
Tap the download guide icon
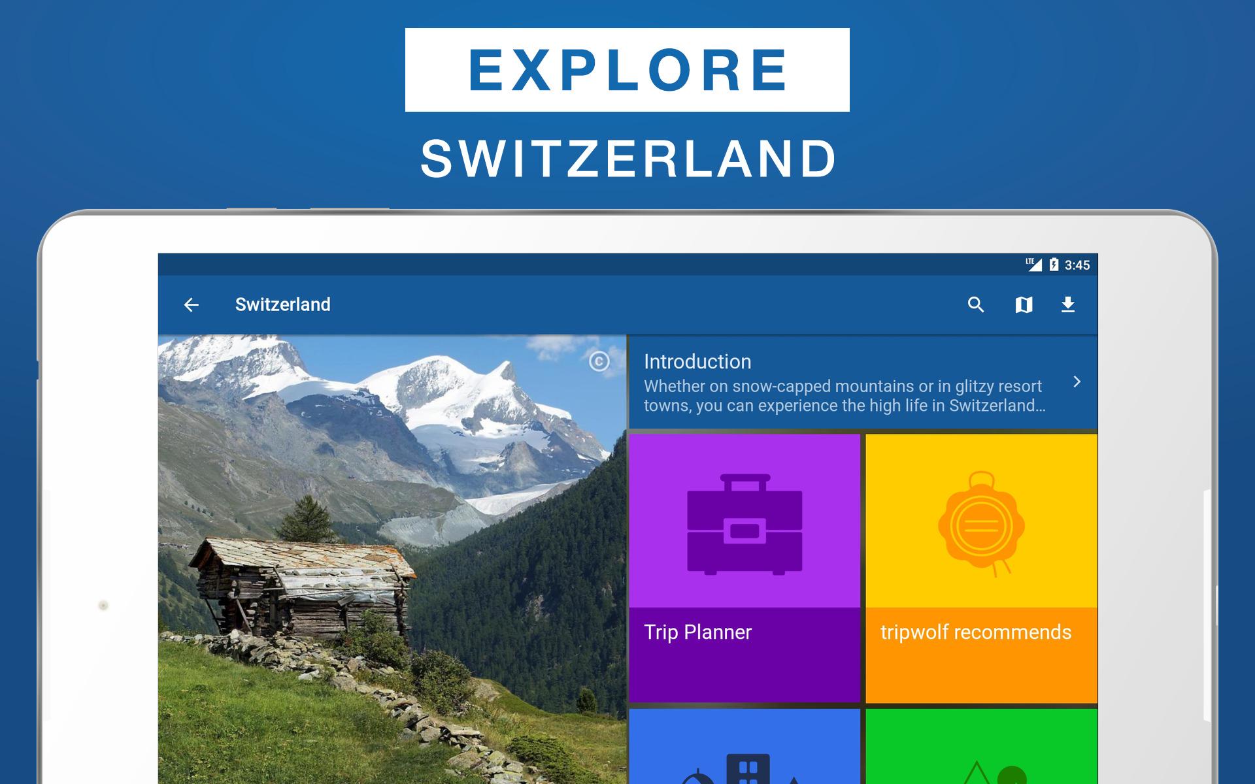(1068, 304)
